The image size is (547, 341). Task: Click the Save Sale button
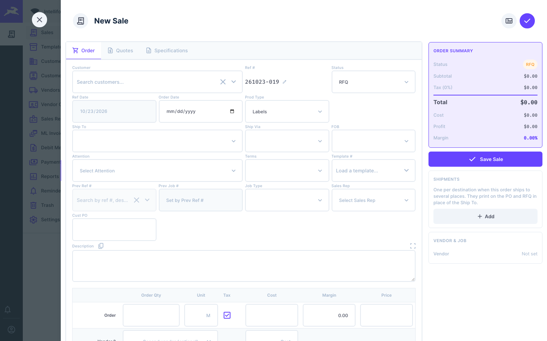point(485,159)
